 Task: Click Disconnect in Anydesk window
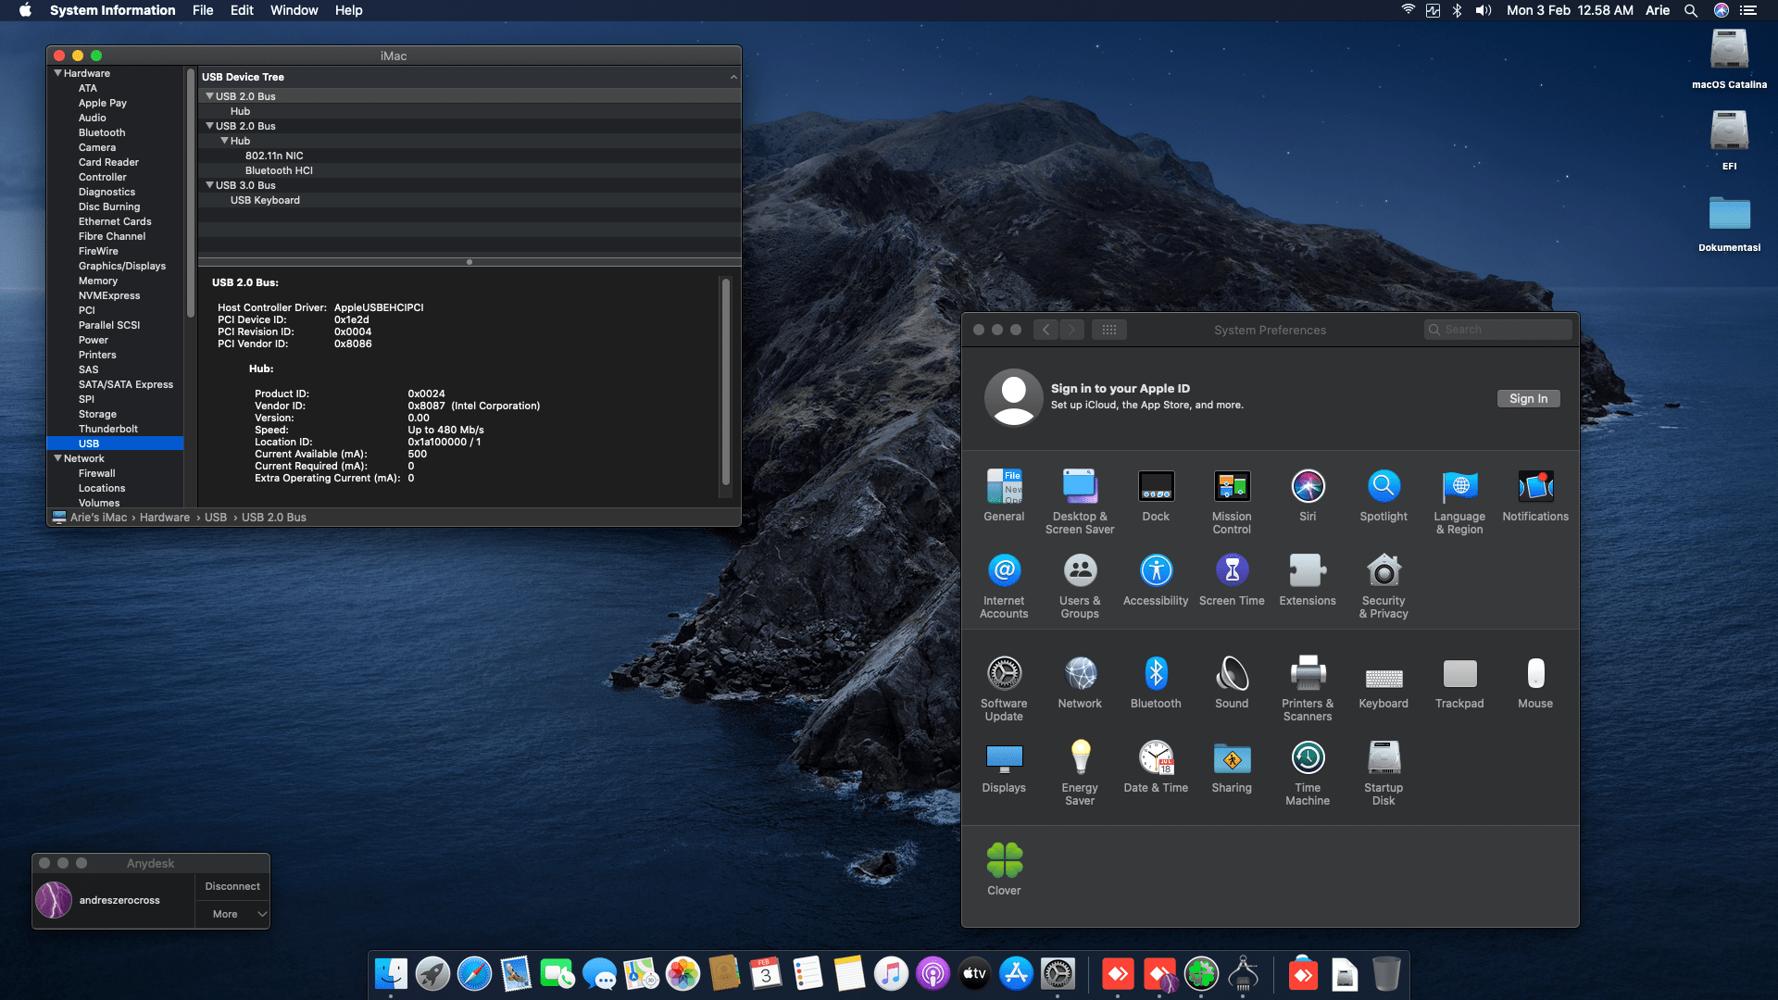coord(232,886)
